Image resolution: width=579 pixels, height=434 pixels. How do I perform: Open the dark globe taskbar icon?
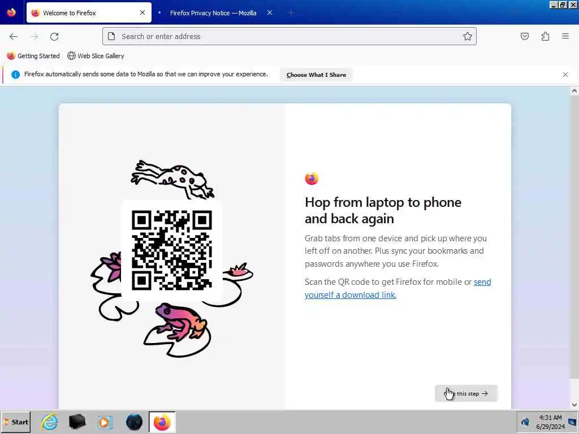[134, 422]
